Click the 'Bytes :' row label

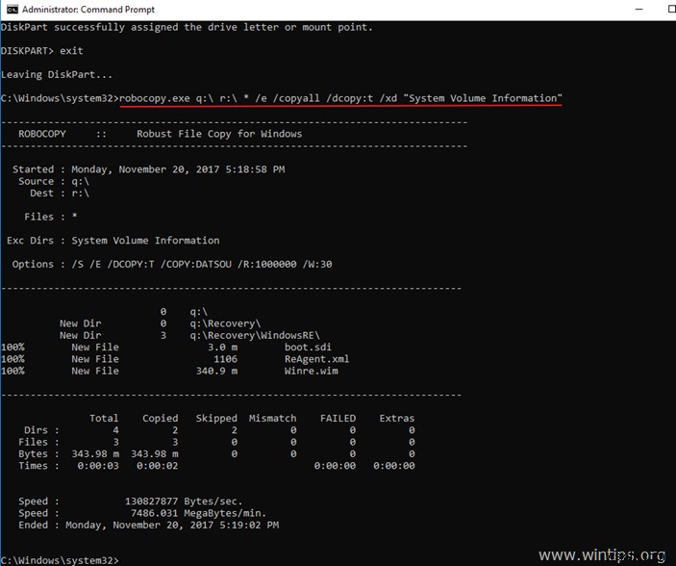pyautogui.click(x=38, y=454)
